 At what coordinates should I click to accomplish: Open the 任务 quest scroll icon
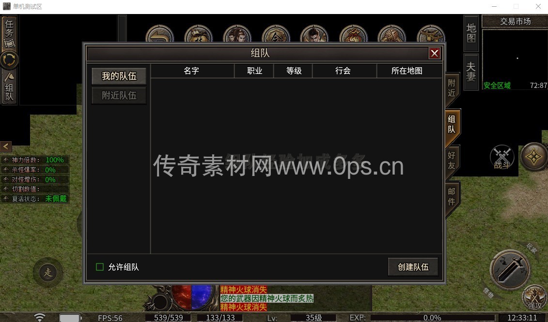(x=9, y=33)
